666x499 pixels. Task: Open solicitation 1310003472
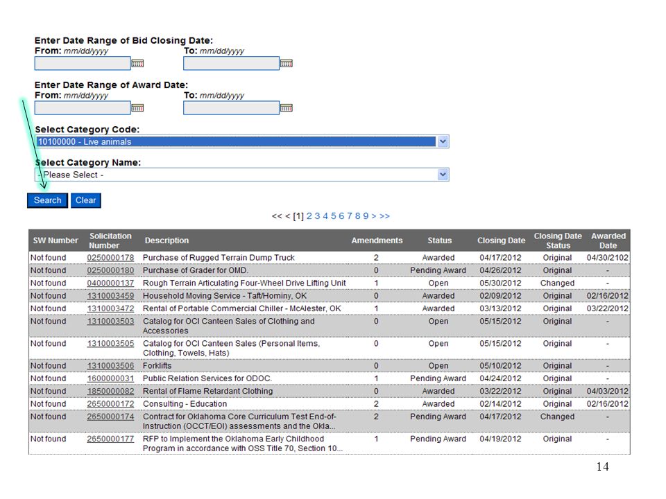pyautogui.click(x=110, y=308)
